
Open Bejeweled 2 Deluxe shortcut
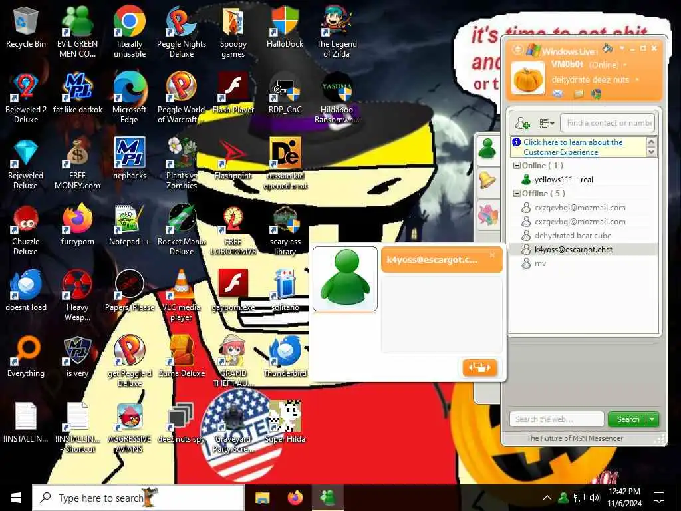tap(26, 98)
